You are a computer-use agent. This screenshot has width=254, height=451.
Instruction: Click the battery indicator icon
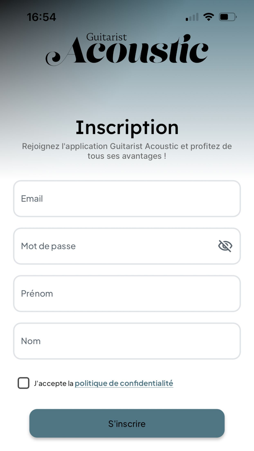(228, 17)
